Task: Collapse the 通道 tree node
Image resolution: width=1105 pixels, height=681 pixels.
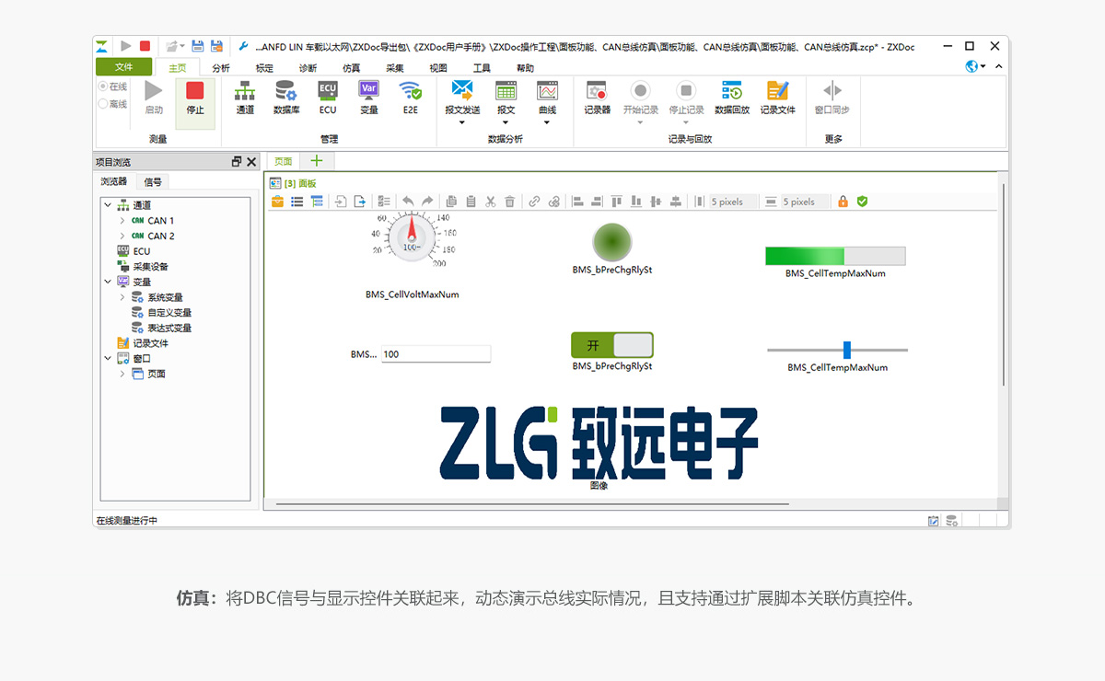Action: (x=108, y=205)
